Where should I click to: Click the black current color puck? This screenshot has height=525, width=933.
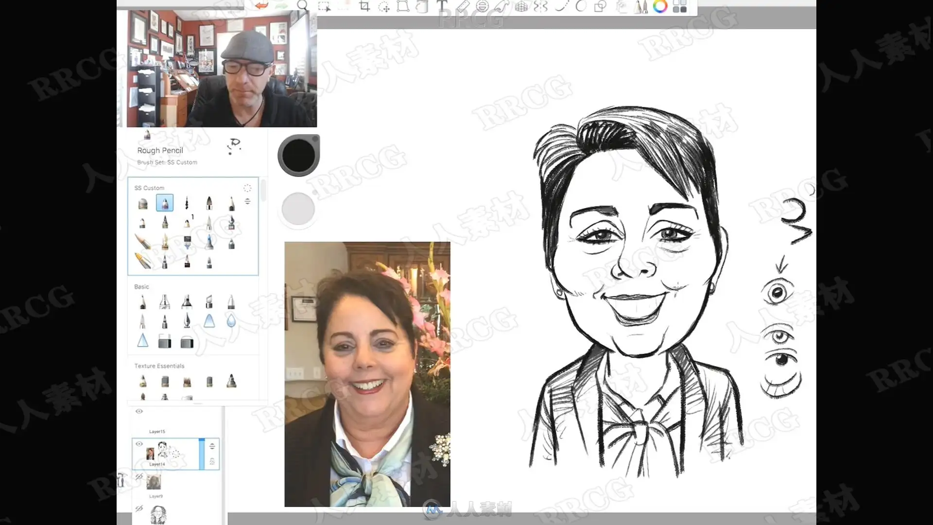click(x=298, y=156)
